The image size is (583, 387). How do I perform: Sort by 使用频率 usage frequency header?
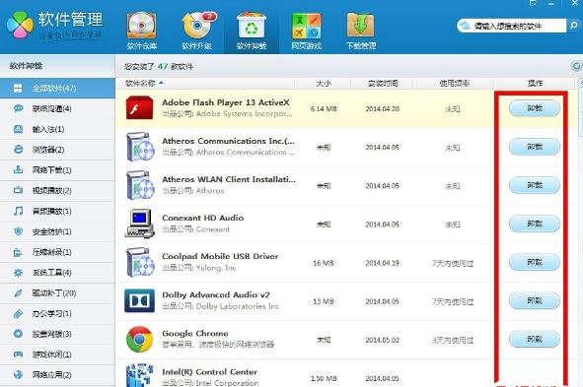point(454,83)
